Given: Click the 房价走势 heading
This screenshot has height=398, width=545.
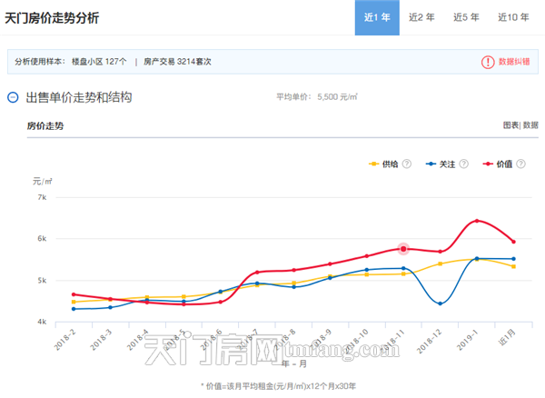Looking at the screenshot, I should tap(45, 125).
